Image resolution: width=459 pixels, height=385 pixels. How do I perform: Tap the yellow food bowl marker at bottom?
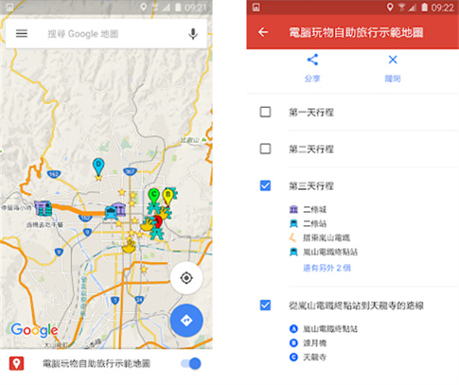pyautogui.click(x=129, y=246)
